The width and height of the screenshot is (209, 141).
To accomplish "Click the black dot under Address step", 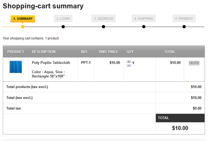I will point(103,27).
